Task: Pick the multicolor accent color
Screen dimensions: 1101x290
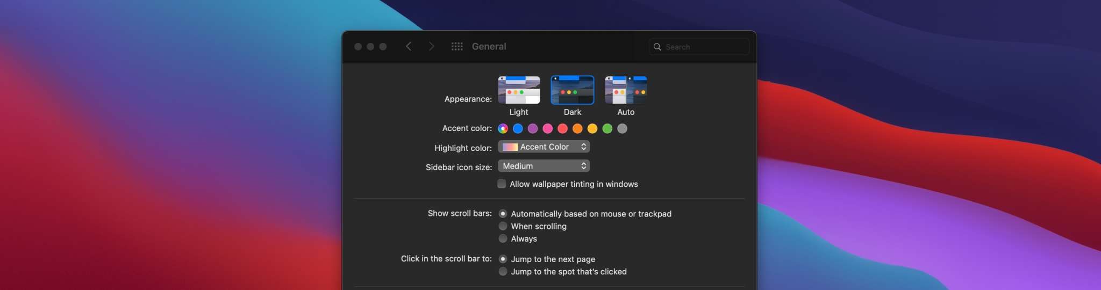Action: [x=503, y=128]
